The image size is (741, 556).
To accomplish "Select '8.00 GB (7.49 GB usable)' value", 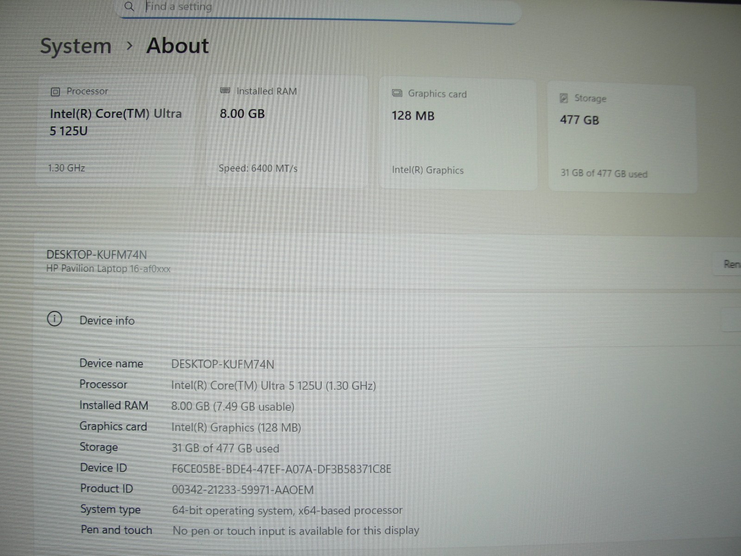I will tap(232, 406).
